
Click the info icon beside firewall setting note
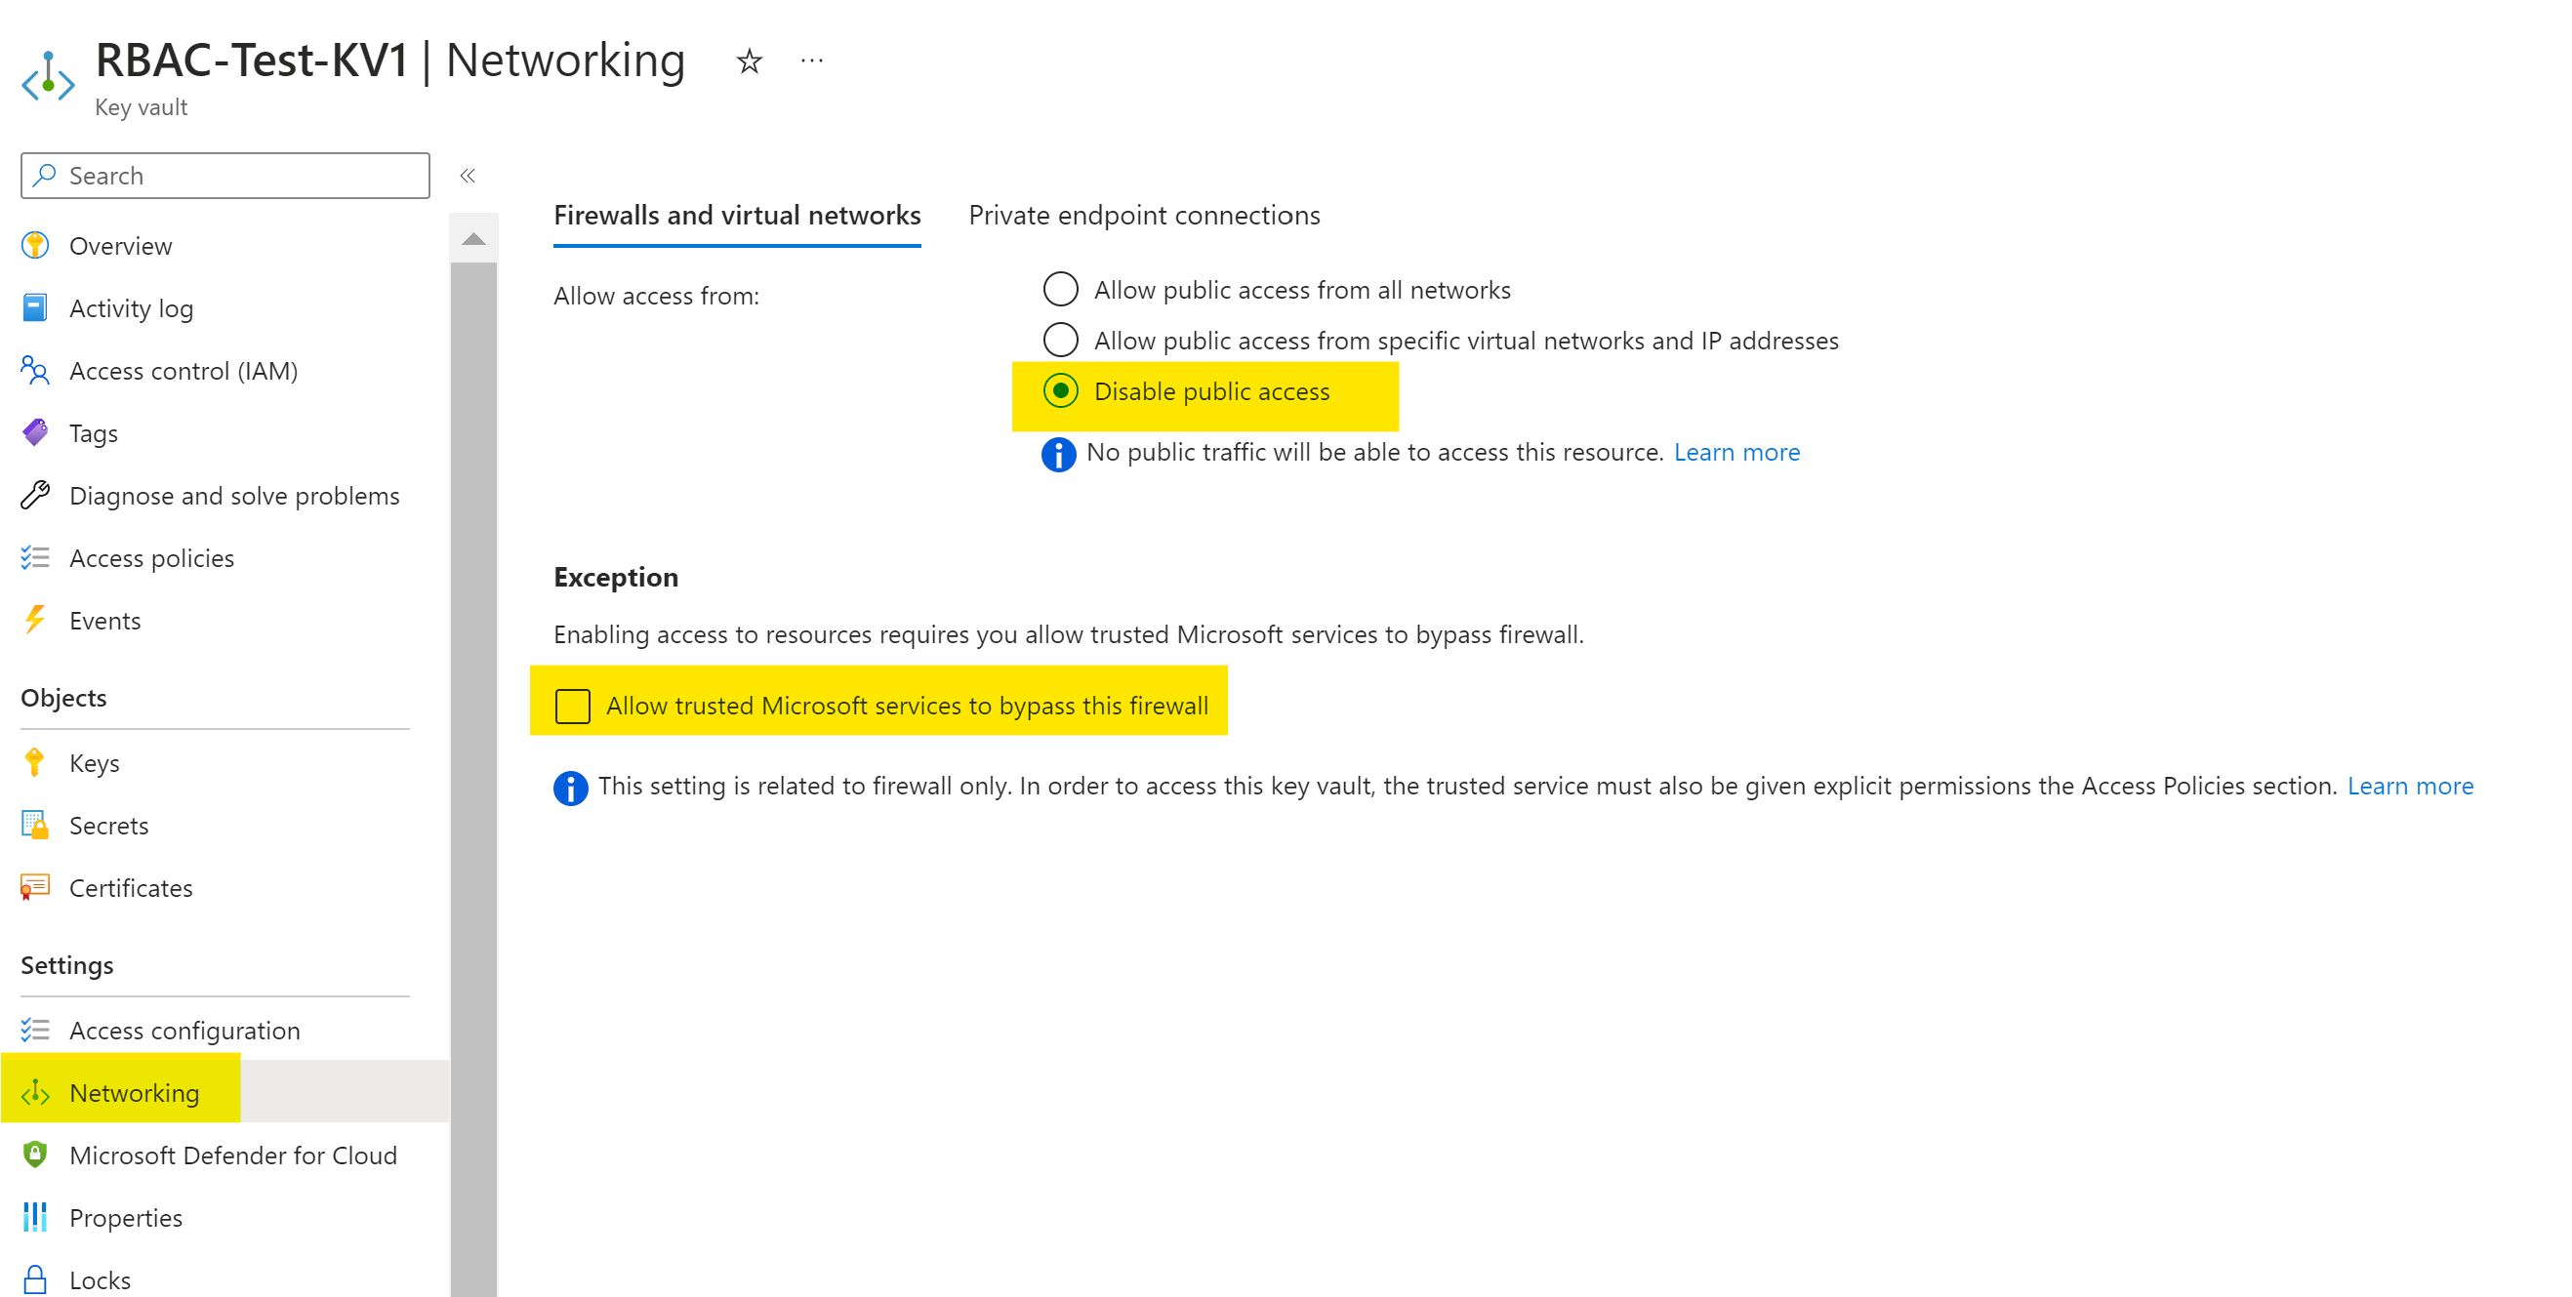point(570,788)
